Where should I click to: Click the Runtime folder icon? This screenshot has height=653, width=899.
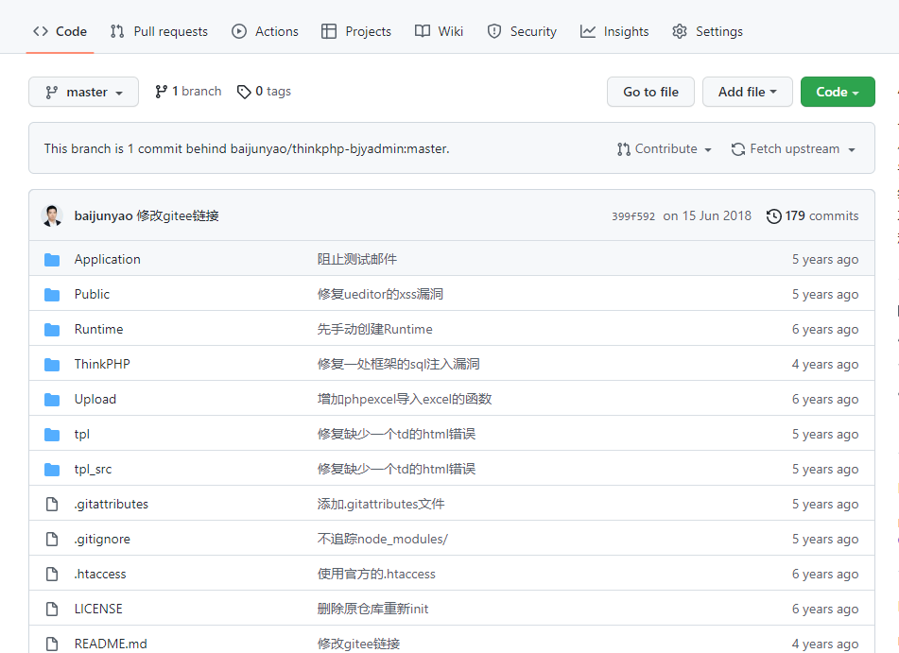[52, 330]
